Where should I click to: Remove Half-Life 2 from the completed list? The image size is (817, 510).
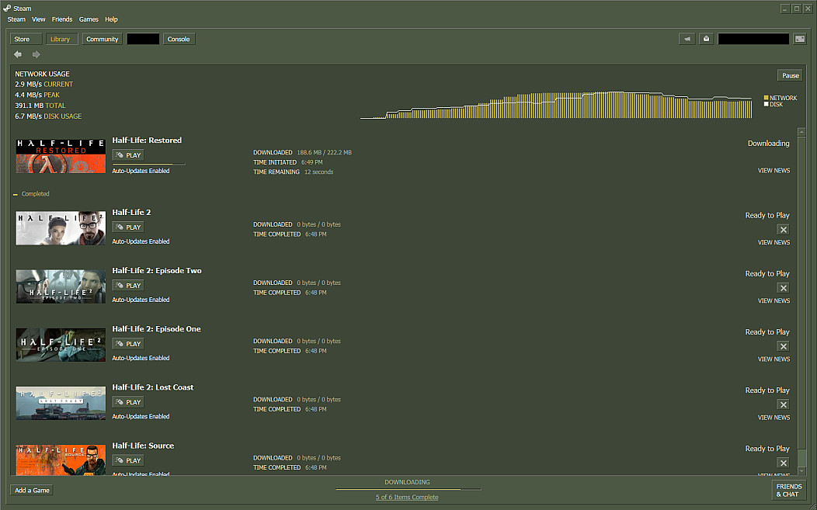pos(783,229)
